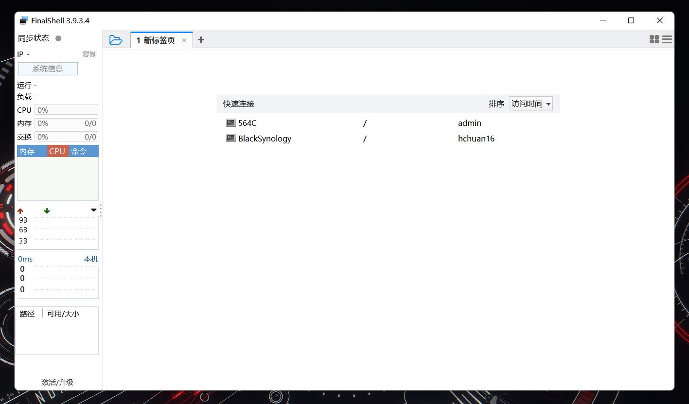689x404 pixels.
Task: Minimize the FinalShell window
Action: tap(603, 20)
